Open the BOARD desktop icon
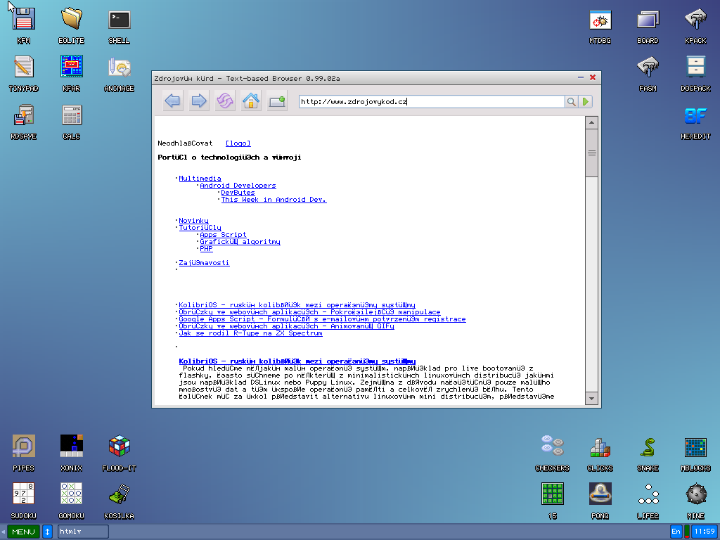 648,26
